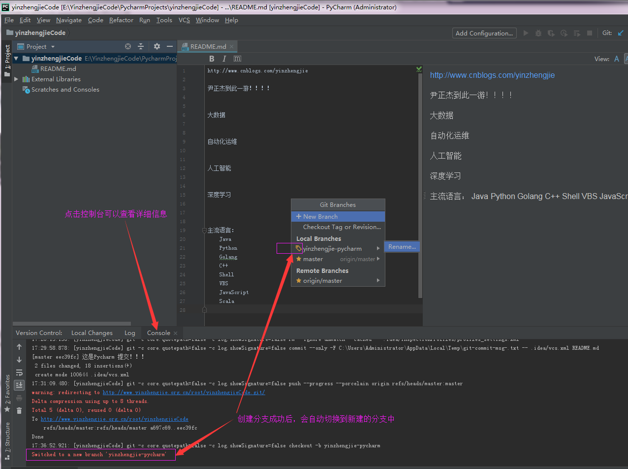Expand External Libraries node
Image resolution: width=628 pixels, height=469 pixels.
16,79
